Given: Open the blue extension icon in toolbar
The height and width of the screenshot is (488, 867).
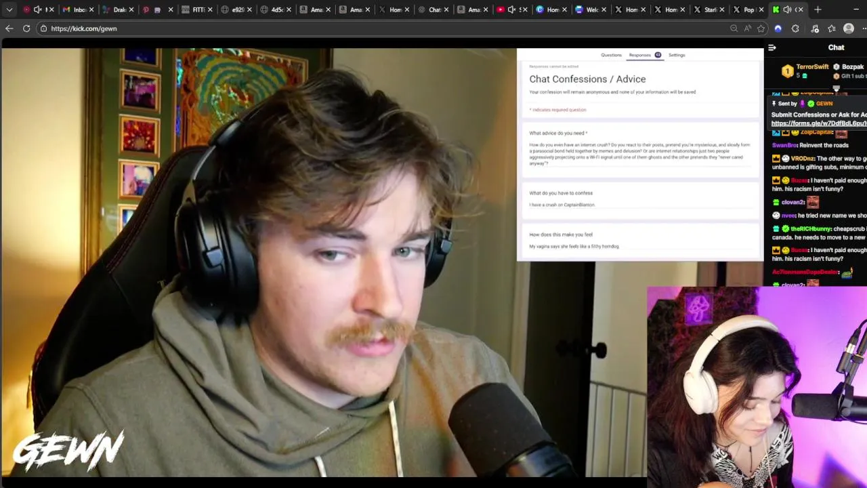Looking at the screenshot, I should [x=778, y=28].
